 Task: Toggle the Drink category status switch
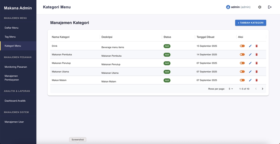pos(242,46)
